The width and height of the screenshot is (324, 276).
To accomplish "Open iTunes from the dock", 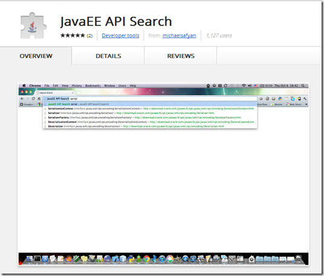I will click(x=162, y=258).
